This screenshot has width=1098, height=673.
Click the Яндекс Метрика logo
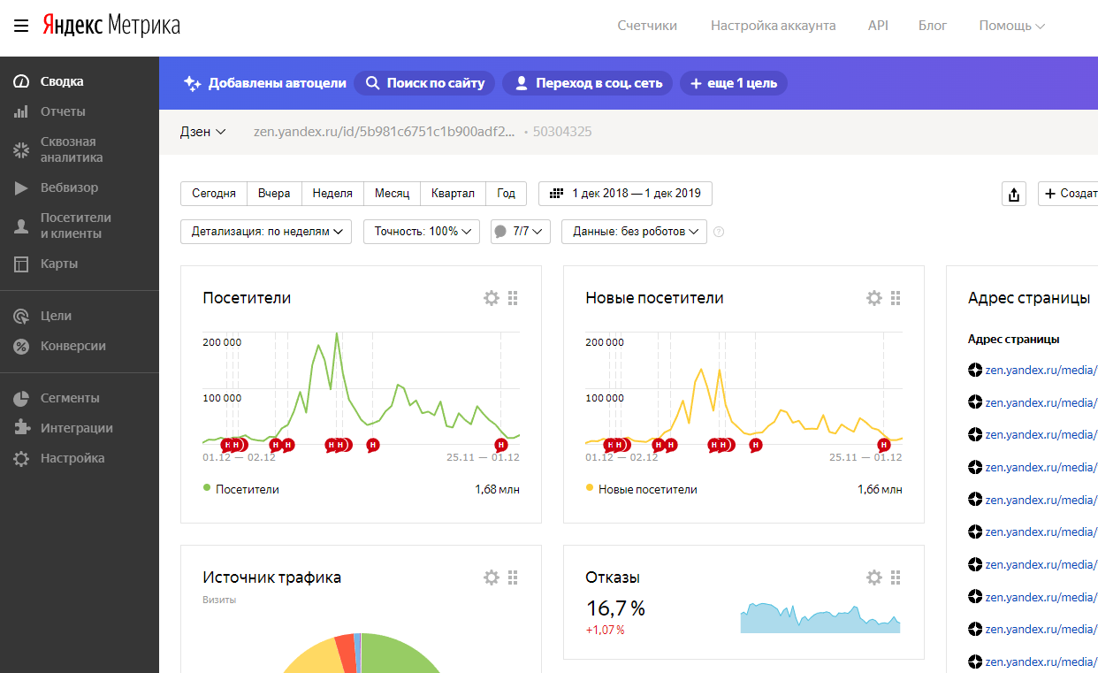click(x=111, y=25)
